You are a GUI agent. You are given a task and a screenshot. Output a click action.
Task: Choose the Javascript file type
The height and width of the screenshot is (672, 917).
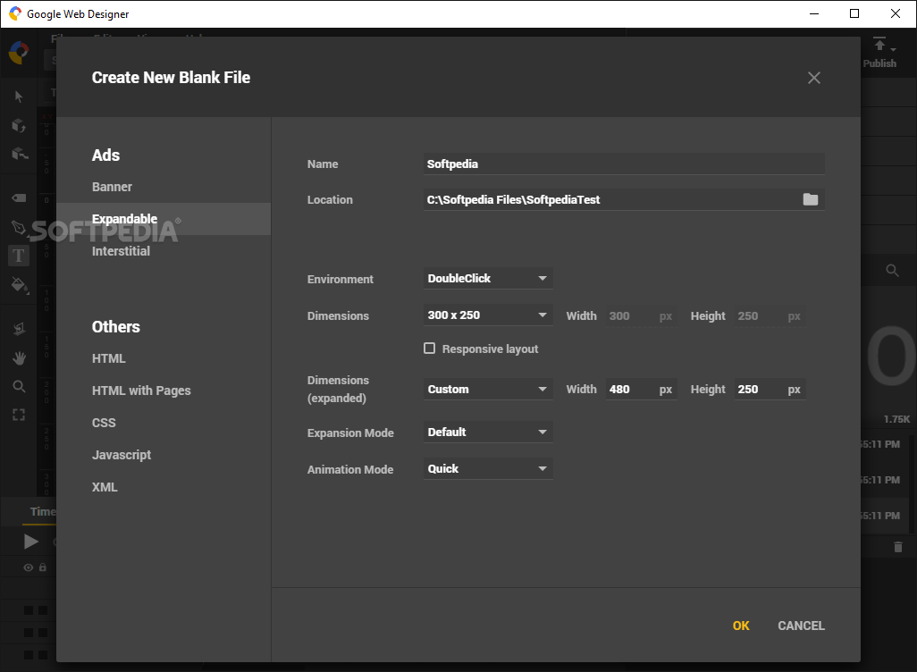122,455
